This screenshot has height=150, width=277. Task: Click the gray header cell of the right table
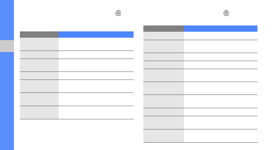tap(164, 29)
